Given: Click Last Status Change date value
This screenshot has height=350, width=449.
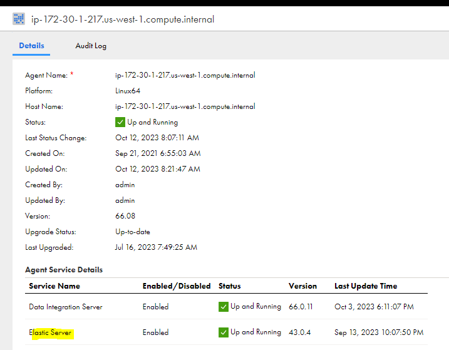Looking at the screenshot, I should click(157, 138).
